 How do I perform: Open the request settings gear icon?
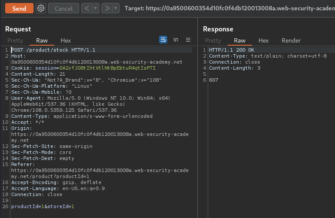(40, 8)
